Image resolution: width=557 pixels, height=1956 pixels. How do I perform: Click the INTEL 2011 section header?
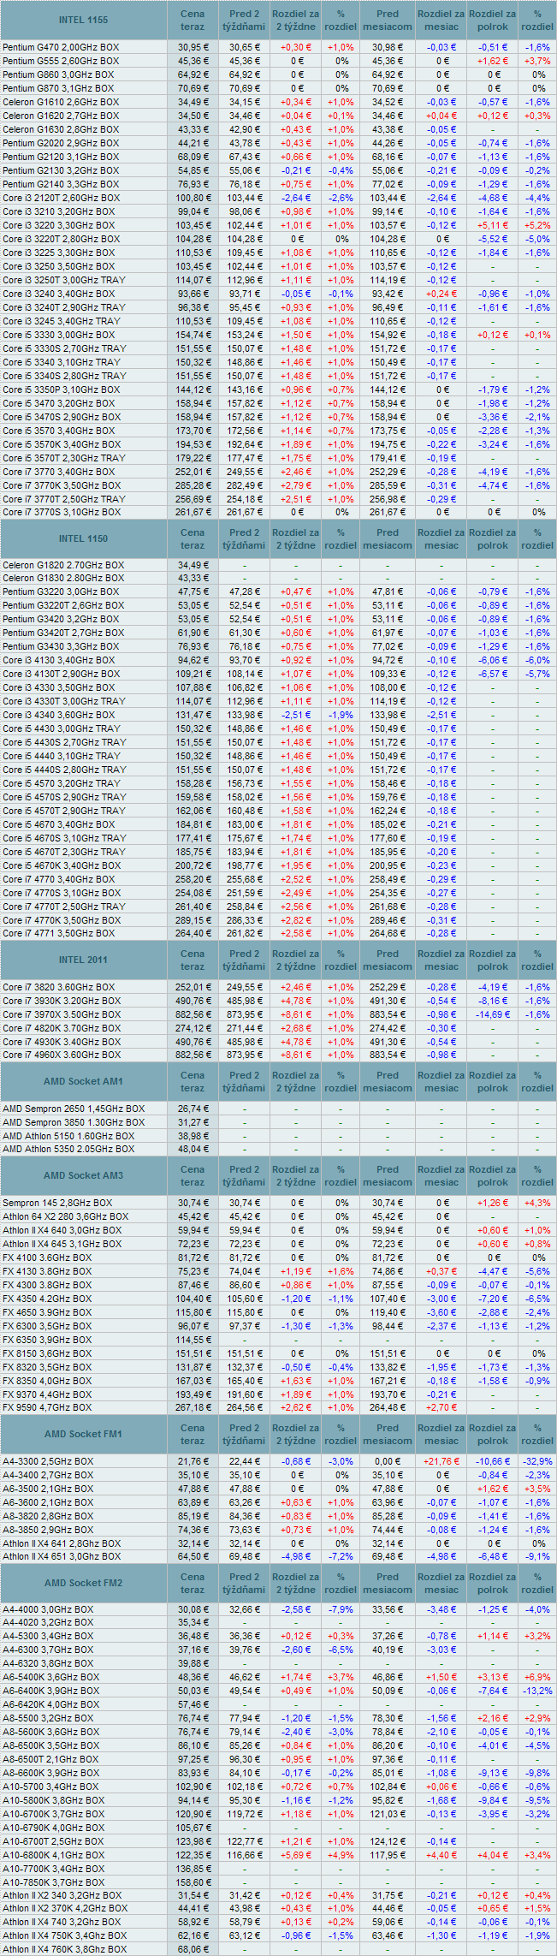click(x=83, y=960)
